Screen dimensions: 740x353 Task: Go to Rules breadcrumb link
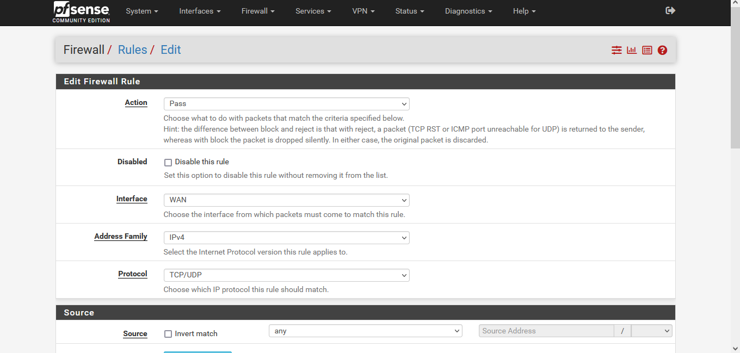[x=132, y=49]
